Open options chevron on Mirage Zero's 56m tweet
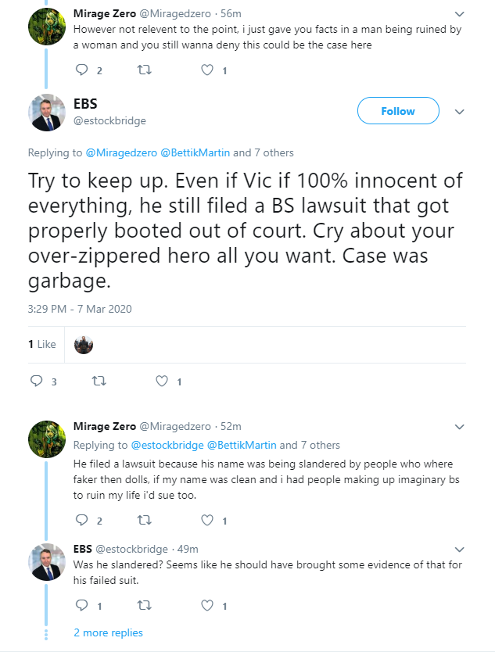The height and width of the screenshot is (652, 495). coord(459,14)
